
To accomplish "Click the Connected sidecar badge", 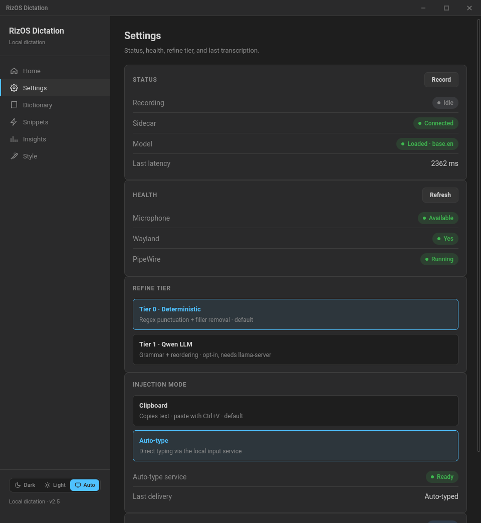I will point(436,123).
